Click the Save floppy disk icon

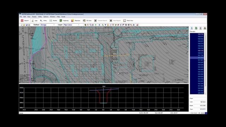(26, 25)
